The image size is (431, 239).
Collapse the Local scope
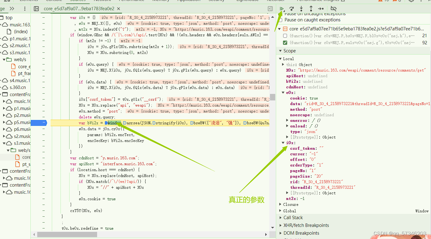tap(281, 59)
